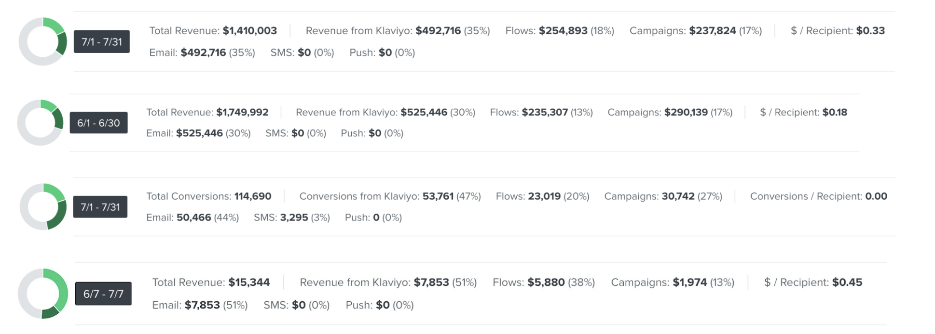935x334 pixels.
Task: Click $ / Recipient value $0.33
Action: [x=870, y=31]
